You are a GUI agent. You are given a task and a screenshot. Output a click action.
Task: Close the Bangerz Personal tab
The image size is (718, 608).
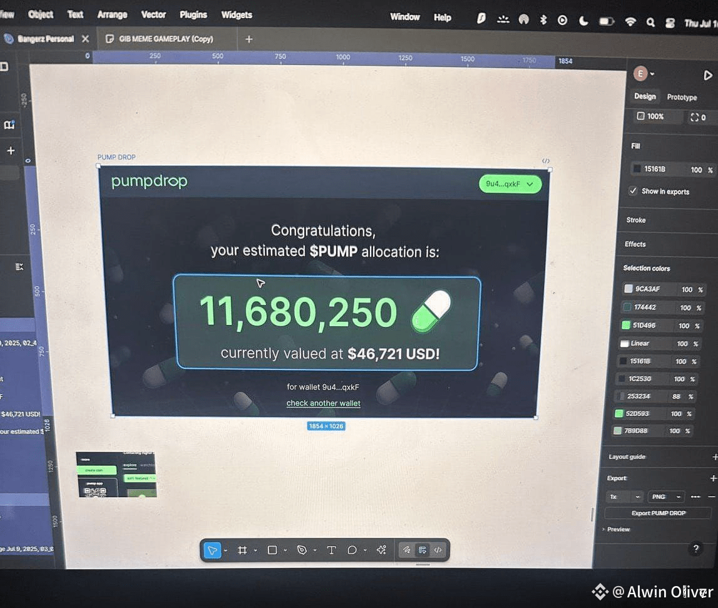point(85,39)
